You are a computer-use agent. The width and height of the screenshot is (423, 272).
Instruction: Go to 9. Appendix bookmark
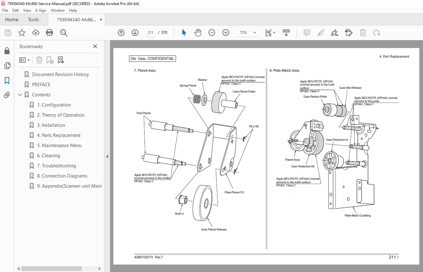point(69,186)
